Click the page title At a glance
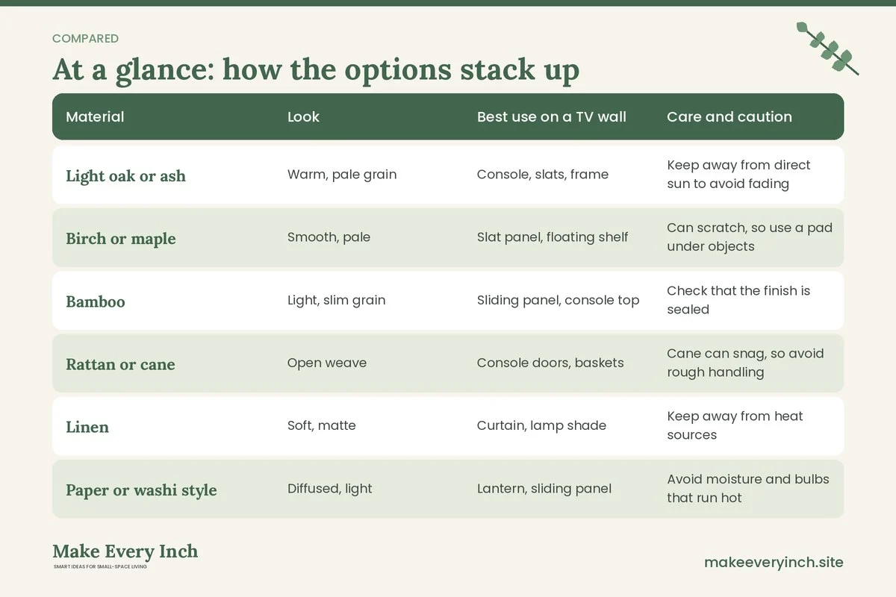 pos(316,69)
